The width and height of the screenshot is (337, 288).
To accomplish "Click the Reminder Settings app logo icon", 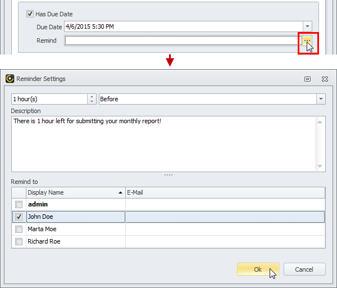I will 10,79.
